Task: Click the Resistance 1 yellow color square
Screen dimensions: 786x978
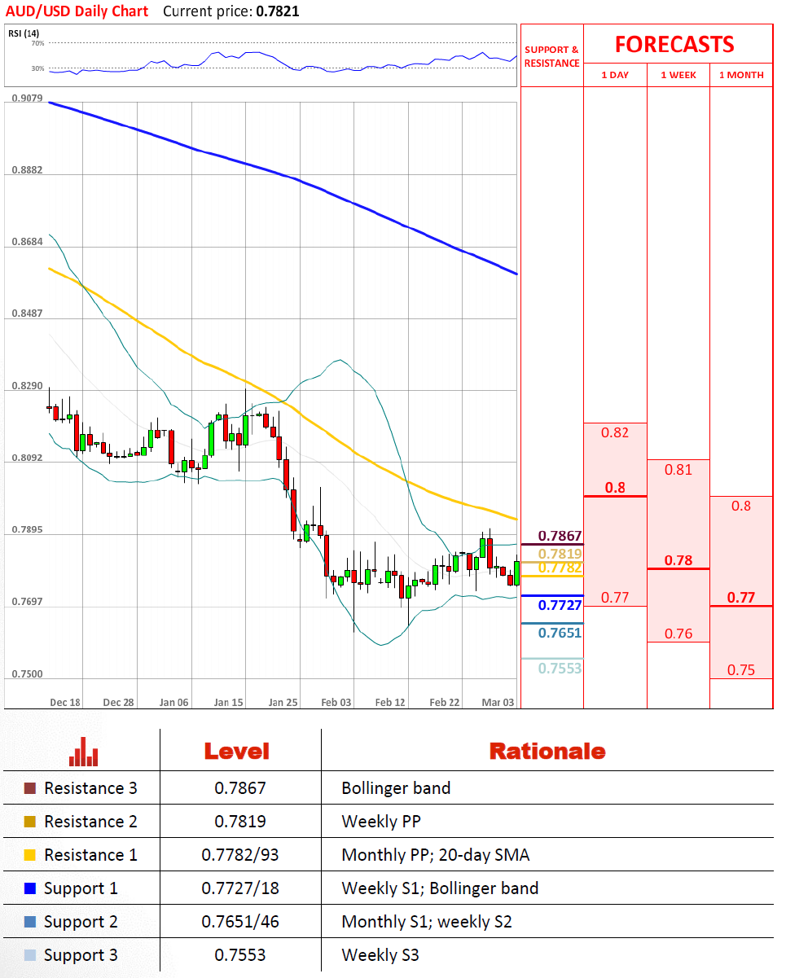Action: (30, 855)
